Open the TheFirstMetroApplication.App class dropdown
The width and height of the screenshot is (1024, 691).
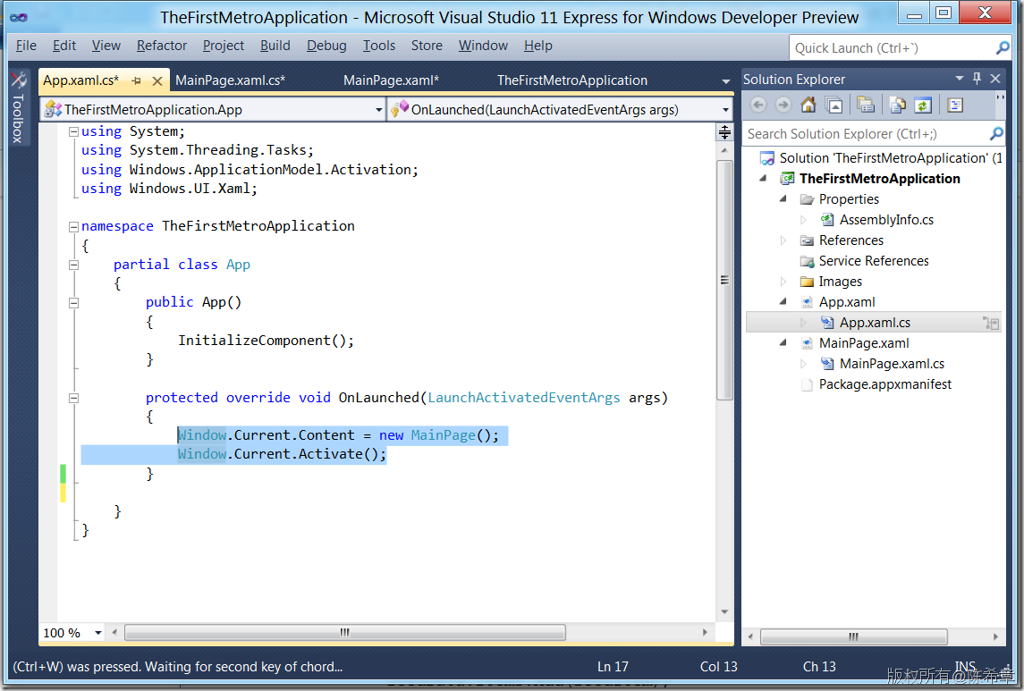coord(379,110)
